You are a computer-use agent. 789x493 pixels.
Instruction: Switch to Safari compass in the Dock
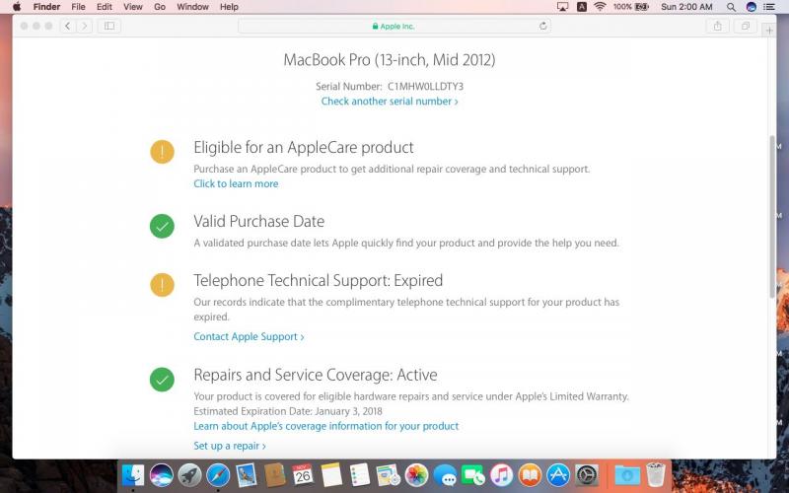(218, 475)
